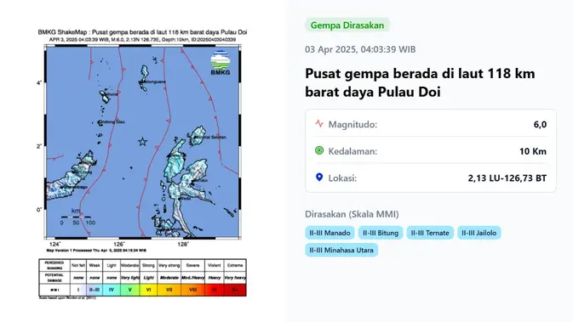Click the 2,13 LU-126,73 BT coordinates value

click(x=507, y=178)
